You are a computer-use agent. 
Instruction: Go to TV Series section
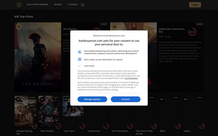72,5
